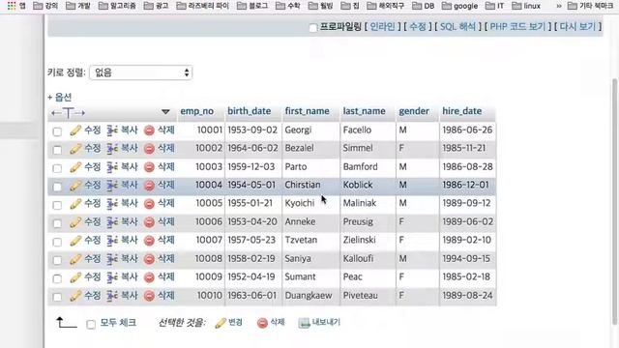Click the edit pencil icon for Parto row
Viewport: 619px width, 348px height.
75,167
